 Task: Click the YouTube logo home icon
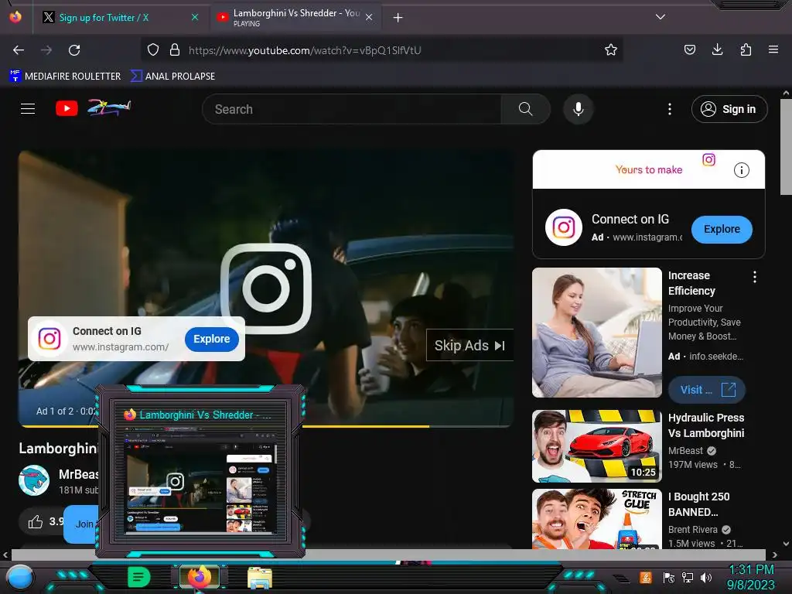(67, 108)
